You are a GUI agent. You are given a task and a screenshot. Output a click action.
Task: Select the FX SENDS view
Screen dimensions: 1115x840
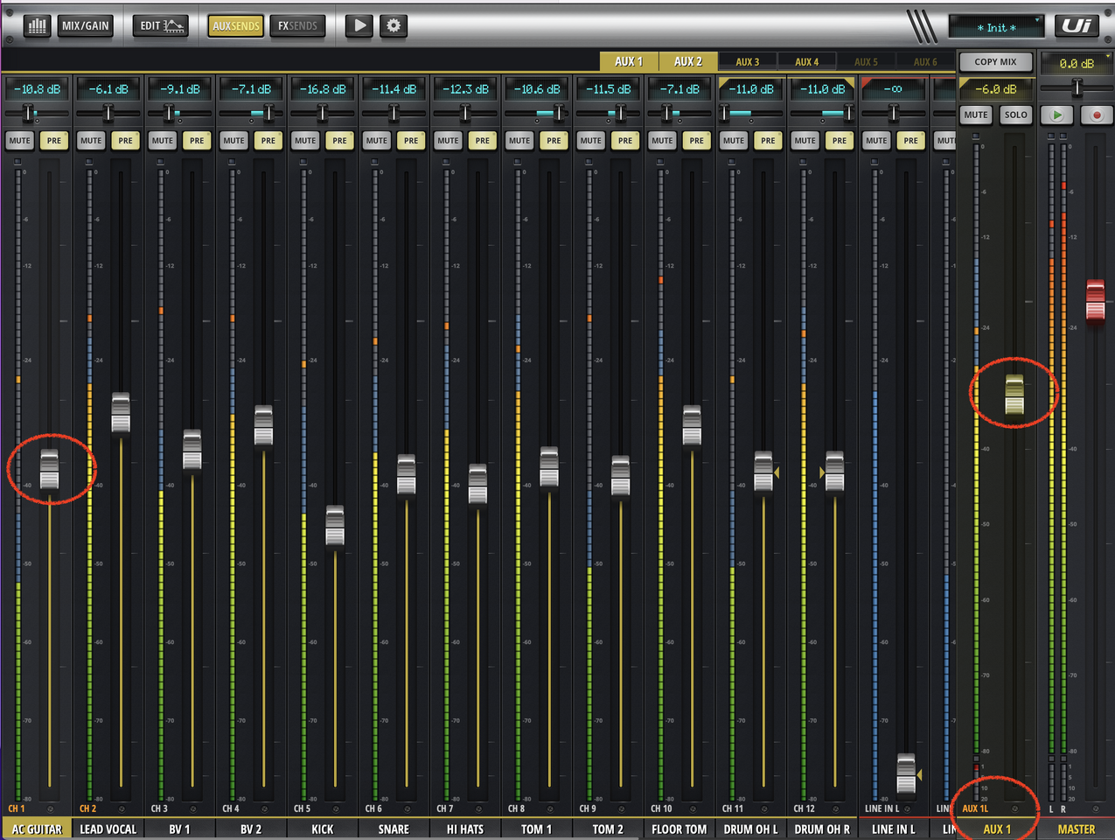[297, 25]
